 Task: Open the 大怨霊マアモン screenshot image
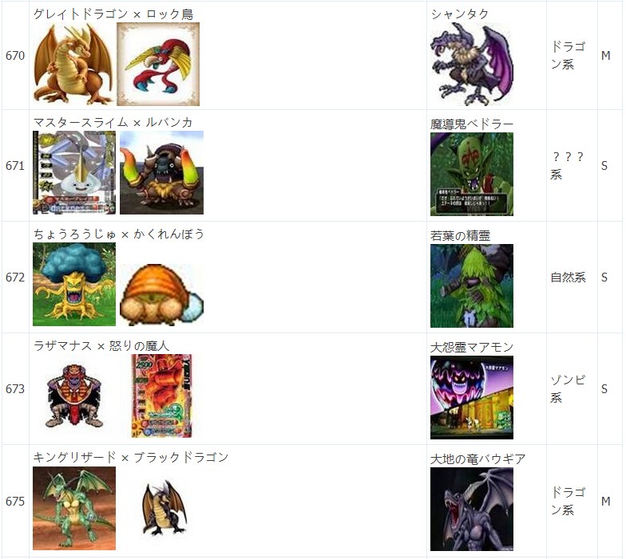tap(472, 397)
